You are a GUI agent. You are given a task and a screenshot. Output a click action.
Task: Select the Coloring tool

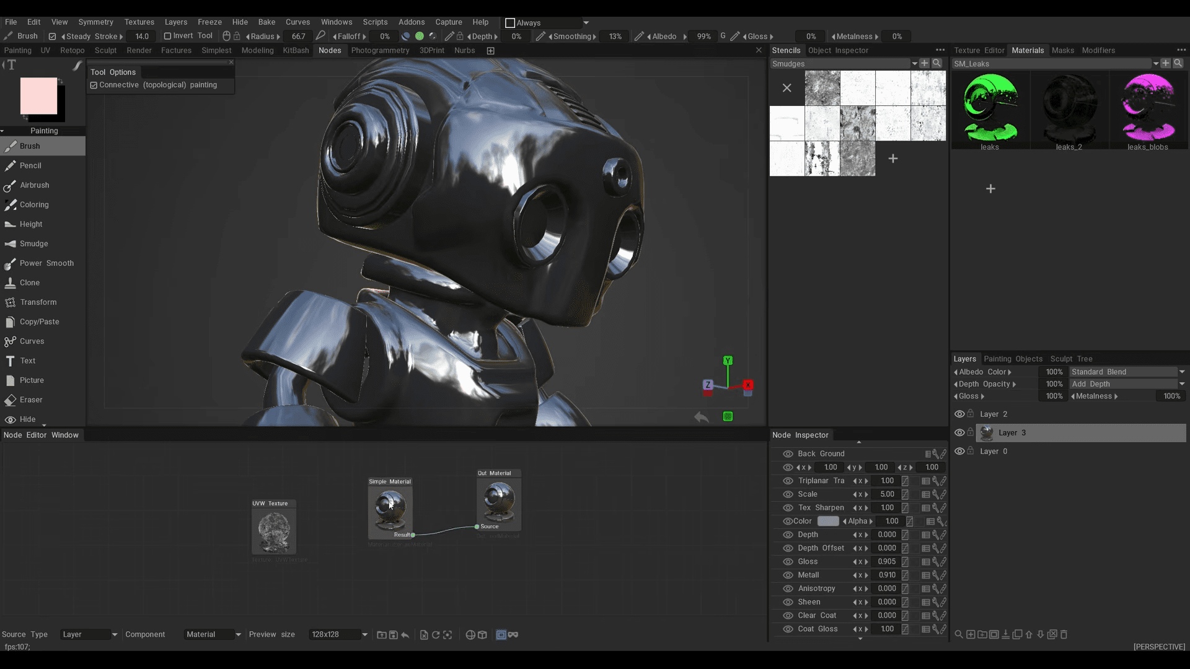point(42,204)
